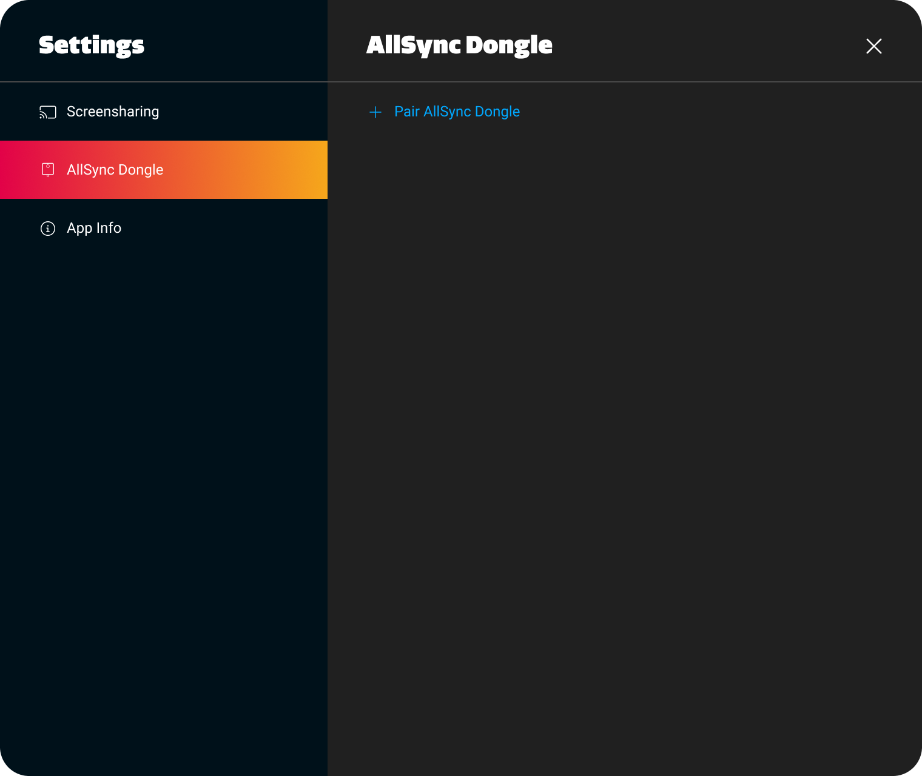Open Screensharing from the Settings sidebar

pos(113,112)
